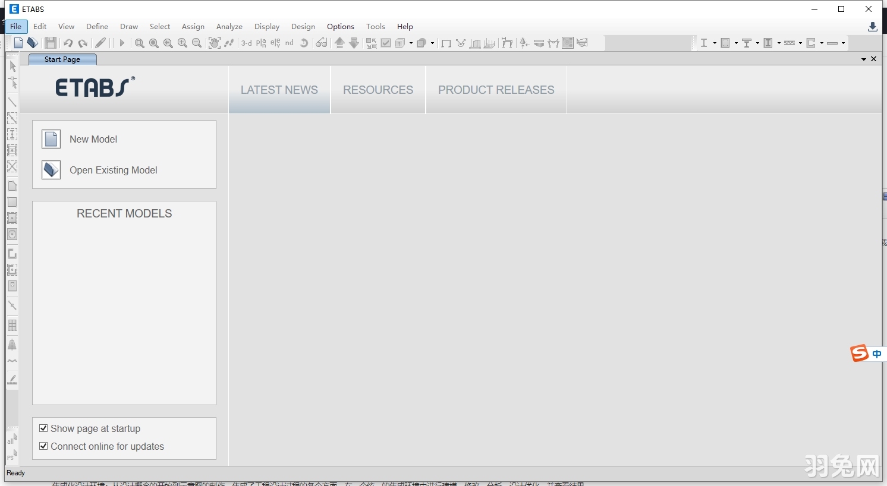
Task: Click Open Existing Model link
Action: [113, 170]
